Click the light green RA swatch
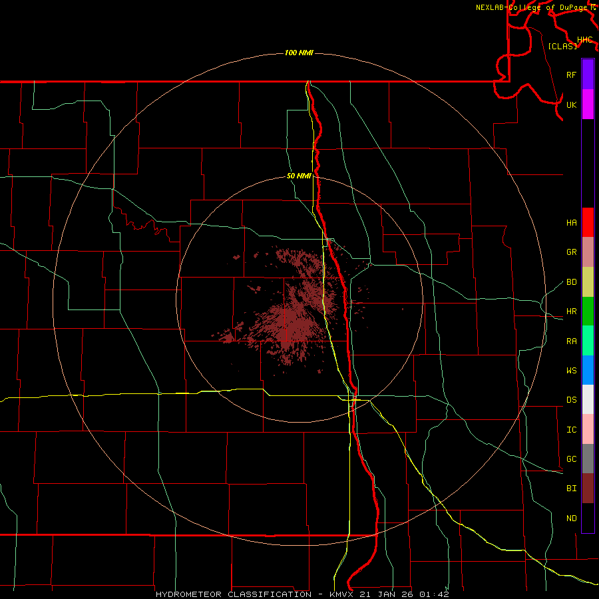599x599 pixels. [x=588, y=340]
